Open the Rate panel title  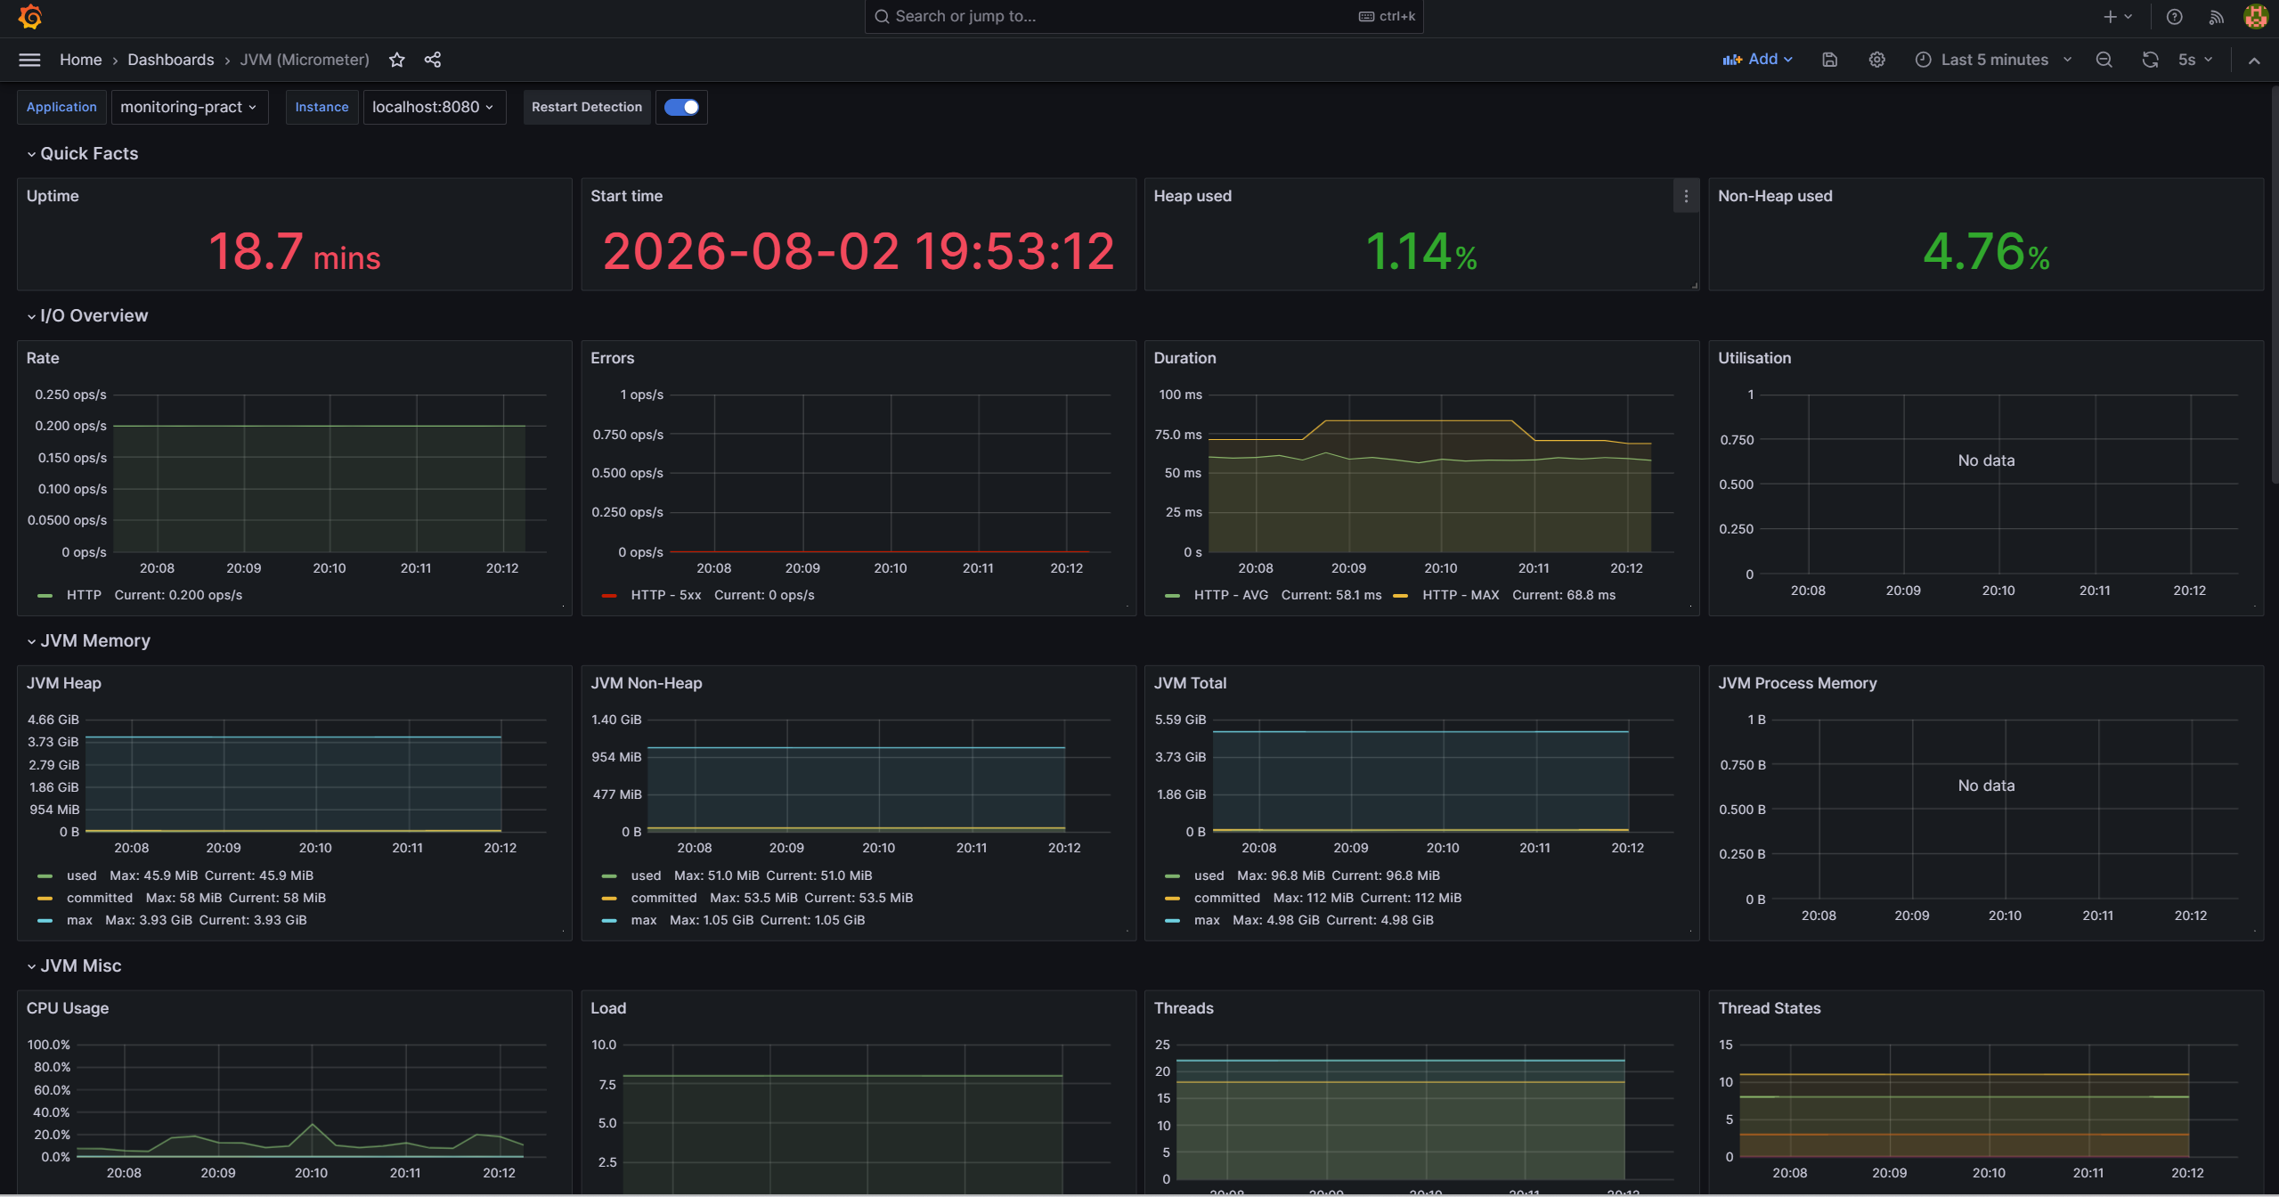(x=43, y=358)
